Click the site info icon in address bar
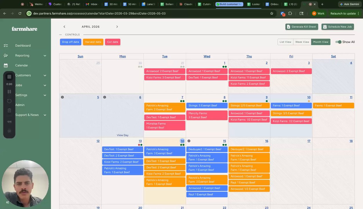The image size is (363, 209). point(29,13)
